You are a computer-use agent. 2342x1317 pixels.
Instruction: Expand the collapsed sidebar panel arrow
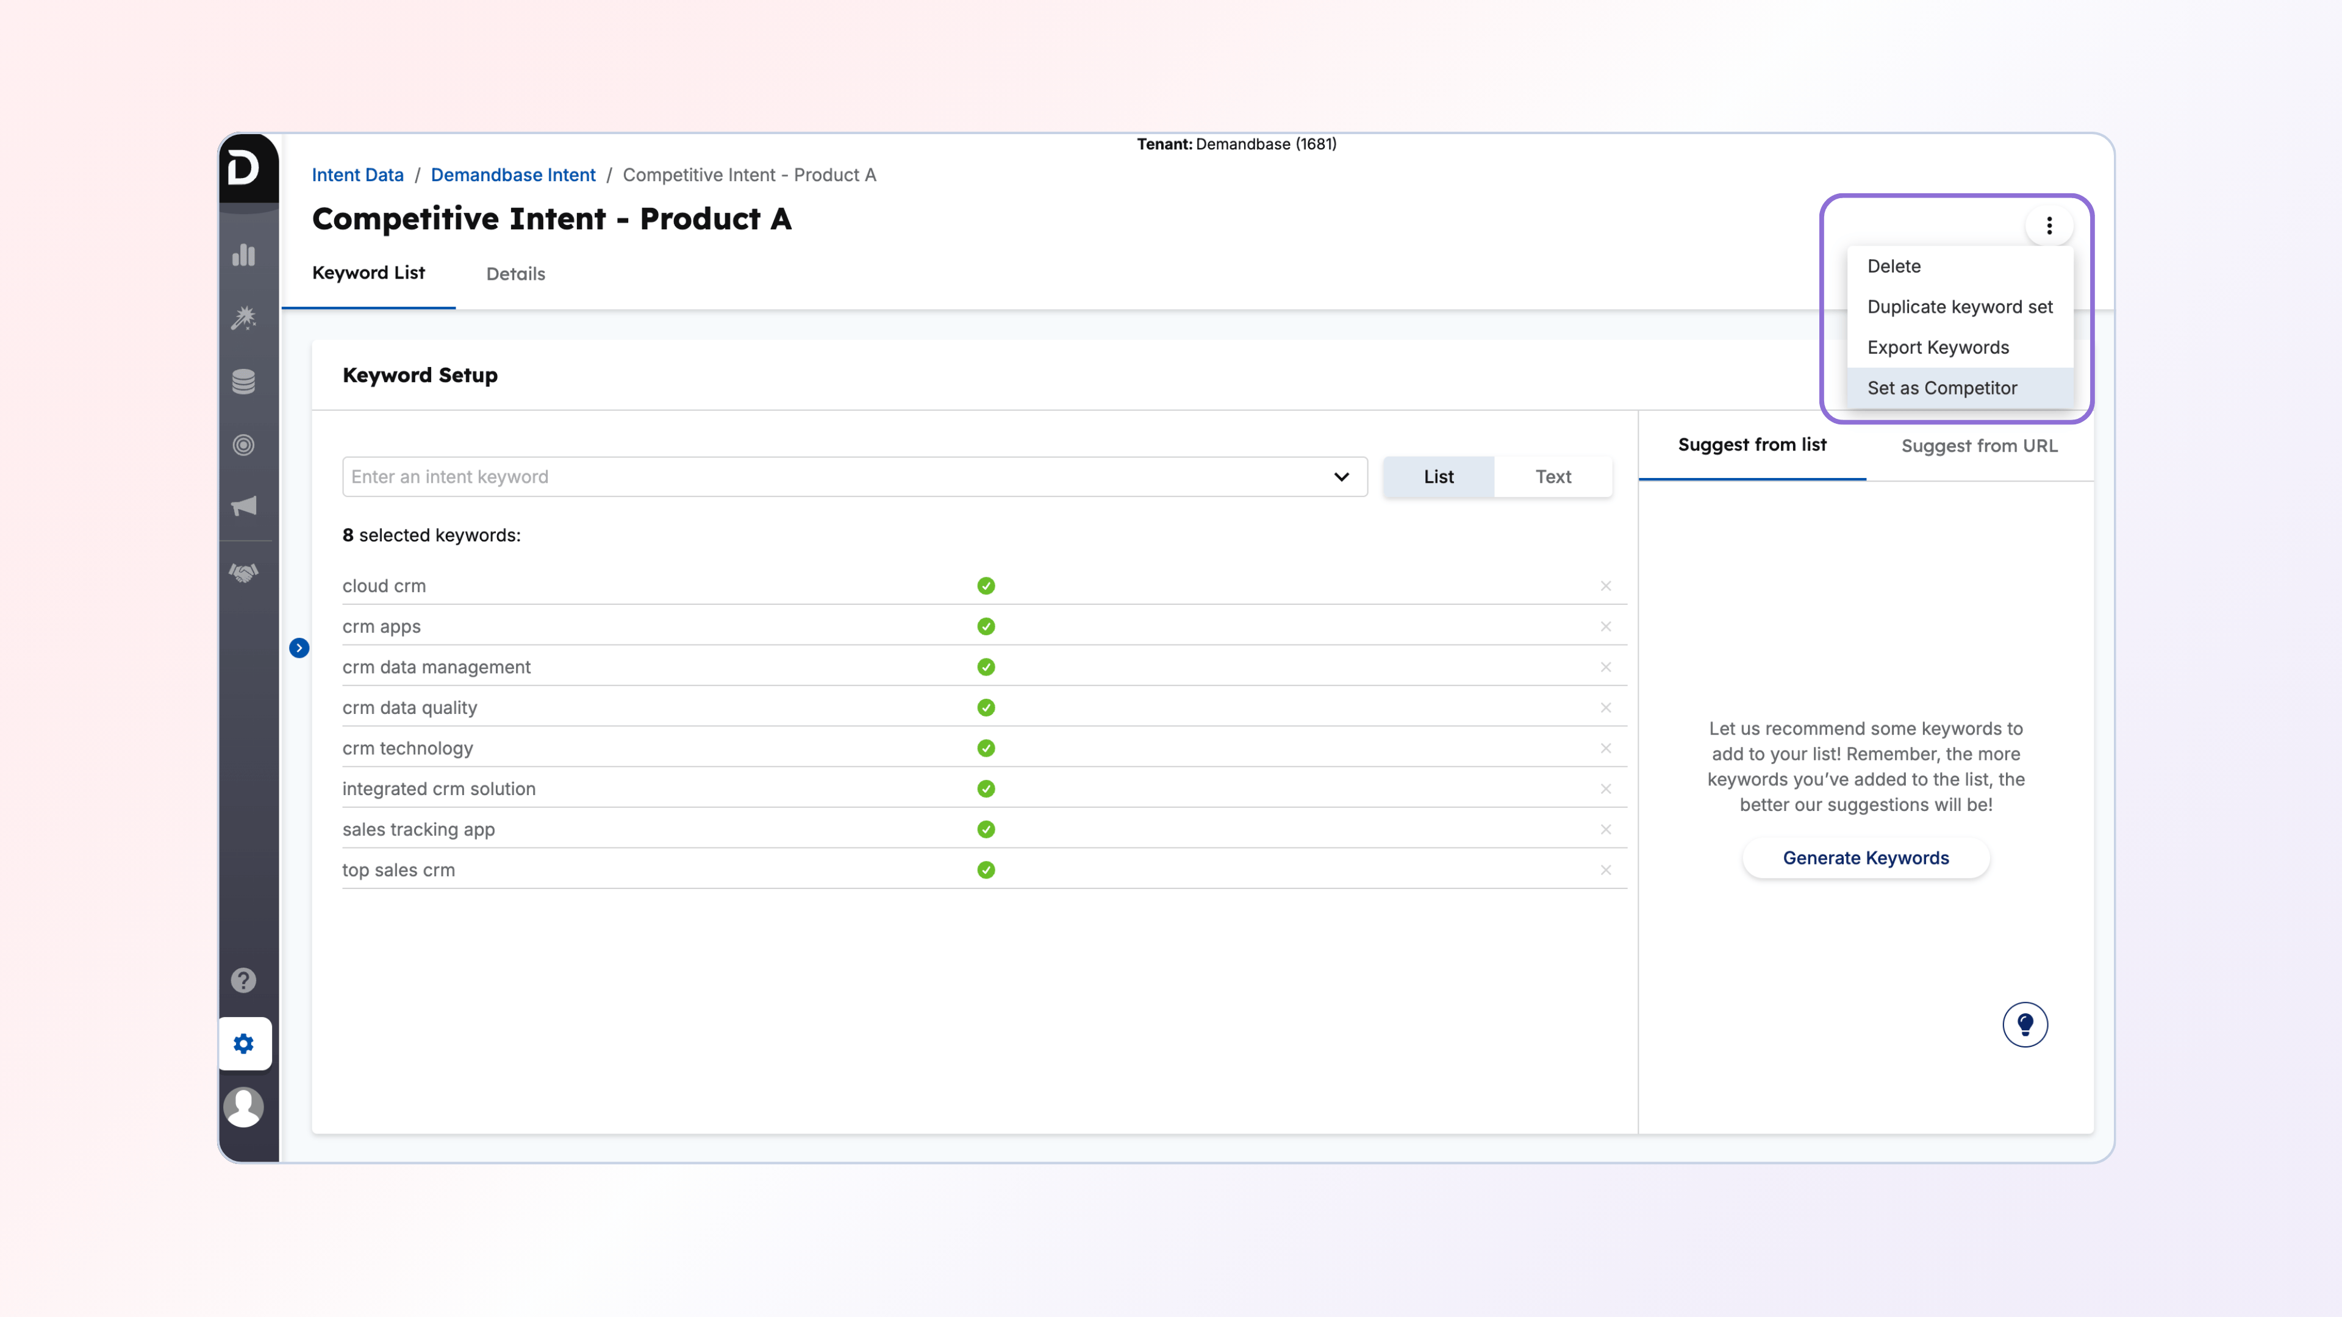coord(299,648)
